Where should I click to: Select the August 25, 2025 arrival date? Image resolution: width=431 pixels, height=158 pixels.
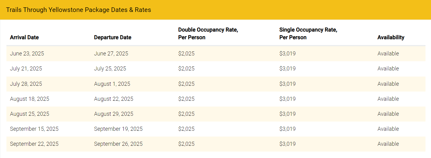[29, 114]
